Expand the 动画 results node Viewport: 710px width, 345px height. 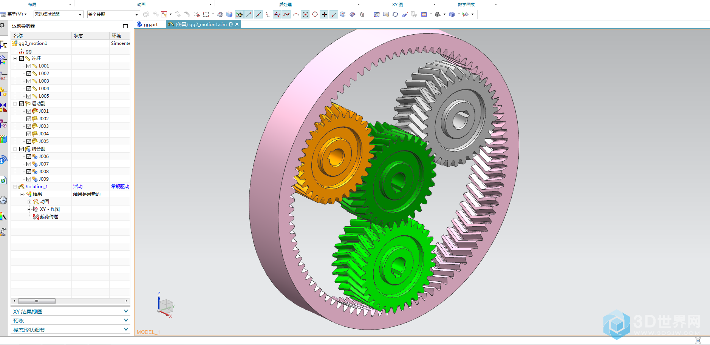[x=29, y=202]
